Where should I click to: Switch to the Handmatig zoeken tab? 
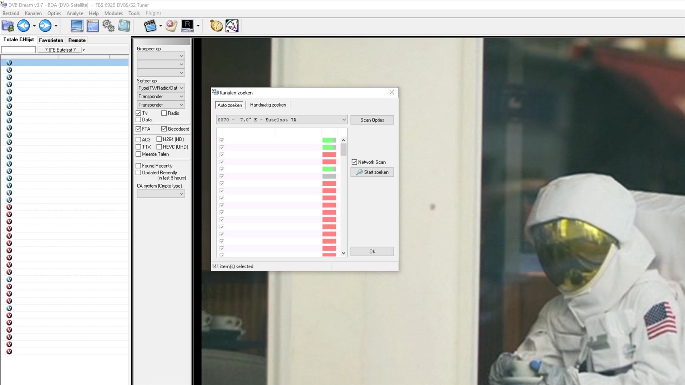click(268, 105)
